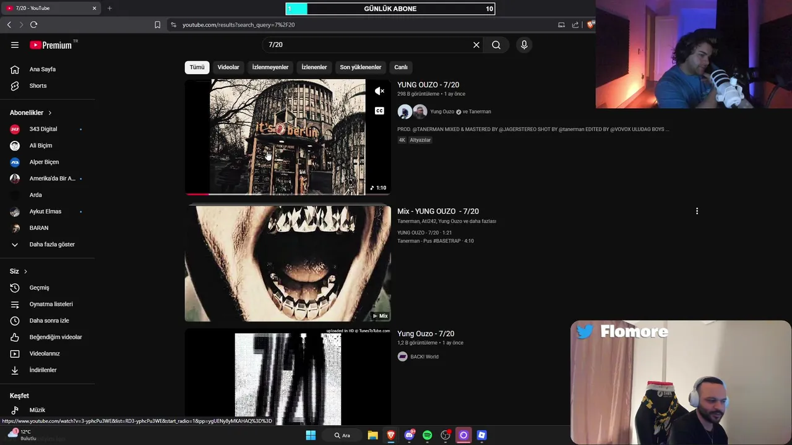Open Brave Shields lion icon
792x445 pixels.
[x=590, y=25]
